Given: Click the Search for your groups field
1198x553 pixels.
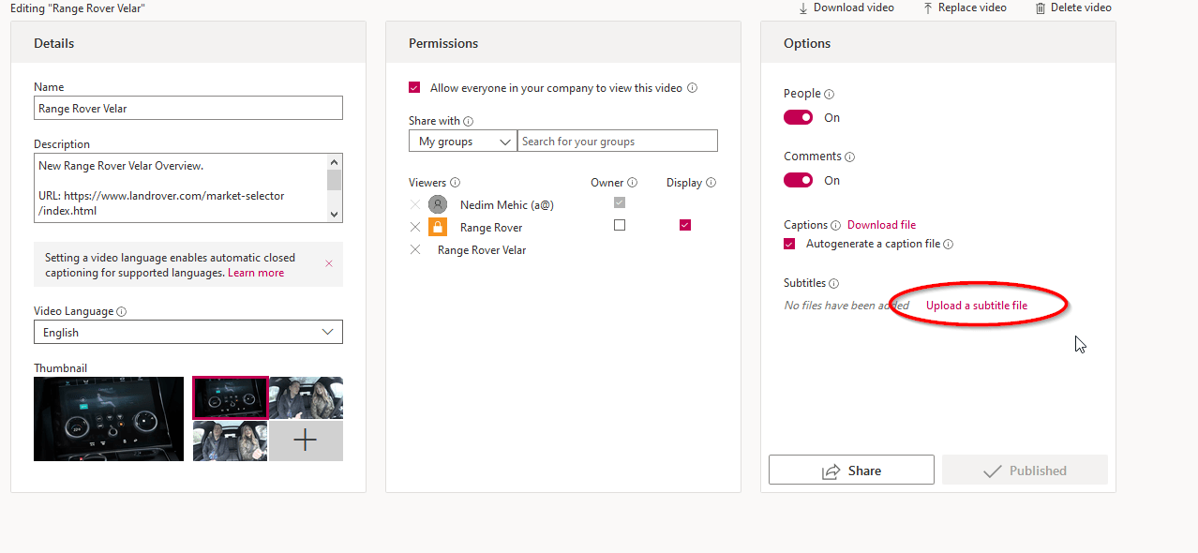Looking at the screenshot, I should coord(618,142).
